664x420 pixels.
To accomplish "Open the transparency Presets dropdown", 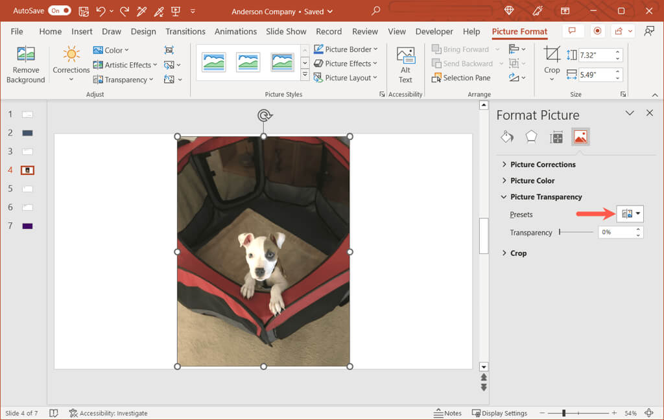I will [630, 214].
